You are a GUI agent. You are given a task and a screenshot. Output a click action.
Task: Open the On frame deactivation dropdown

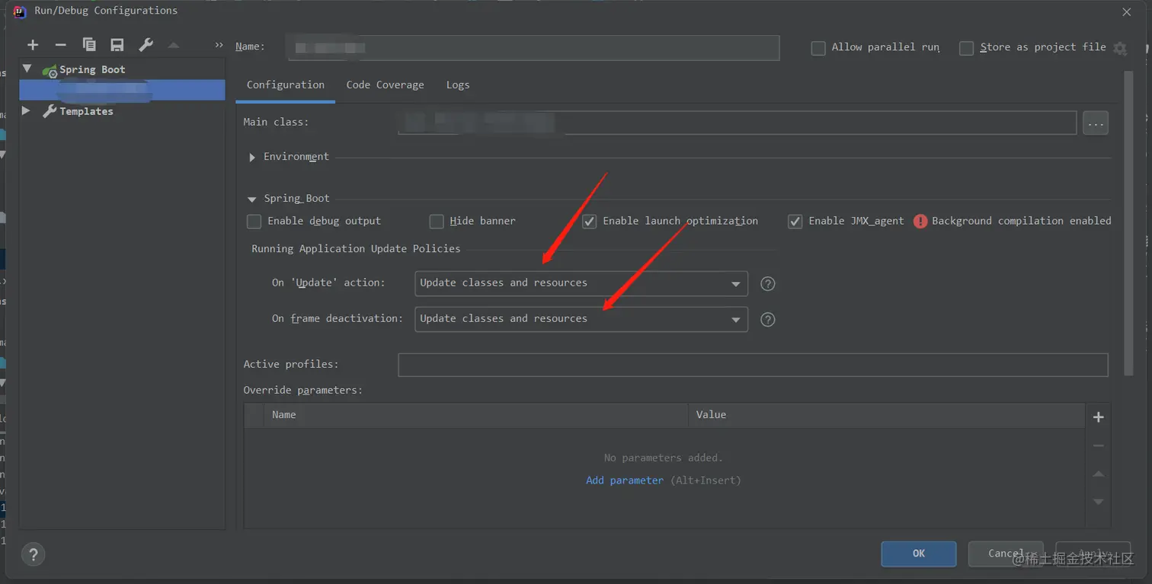(x=581, y=319)
